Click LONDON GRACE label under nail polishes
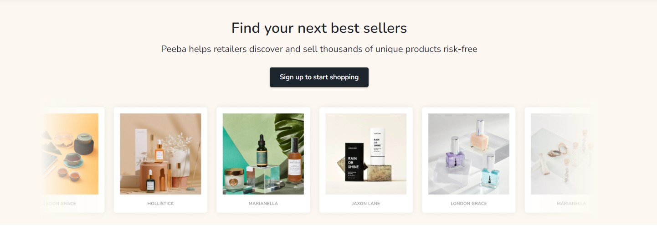This screenshot has width=657, height=226. tap(469, 203)
